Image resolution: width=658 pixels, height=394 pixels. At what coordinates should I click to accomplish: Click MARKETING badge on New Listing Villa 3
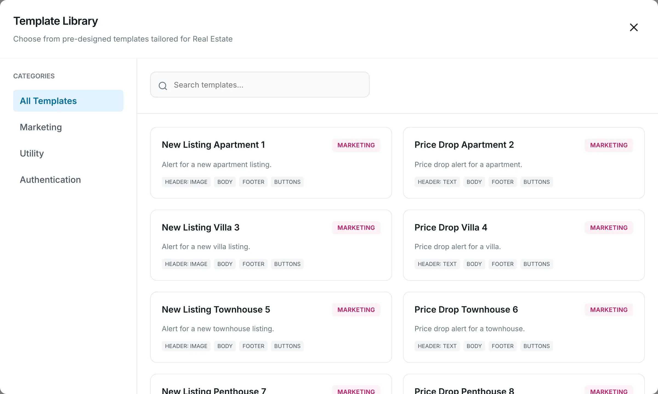pyautogui.click(x=356, y=228)
